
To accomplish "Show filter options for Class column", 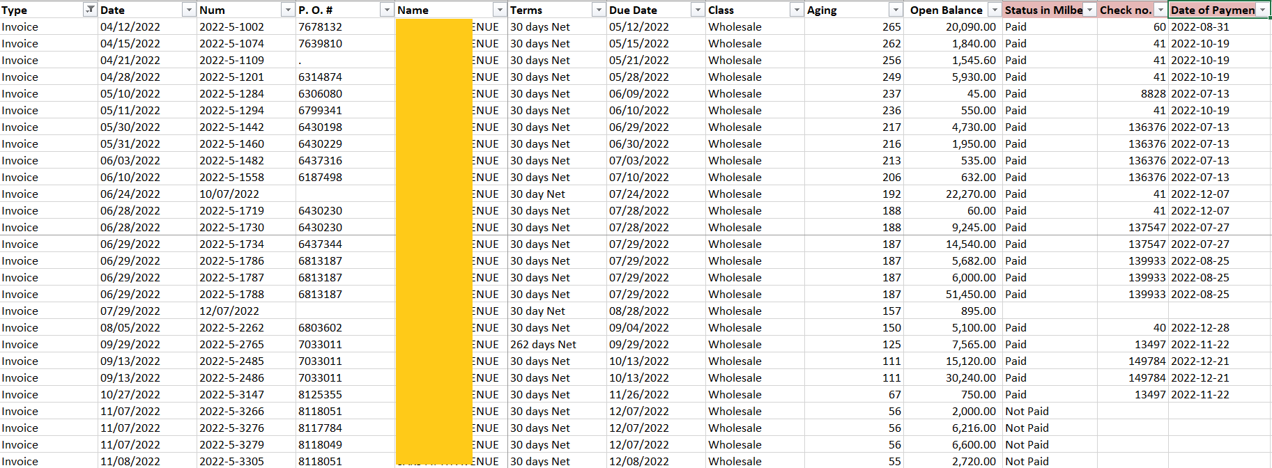I will 797,10.
